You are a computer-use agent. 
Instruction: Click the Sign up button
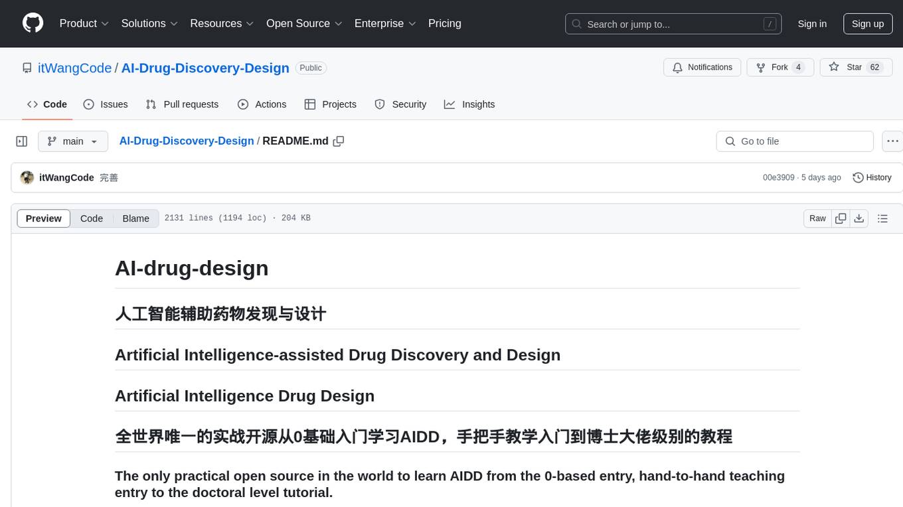click(x=868, y=24)
